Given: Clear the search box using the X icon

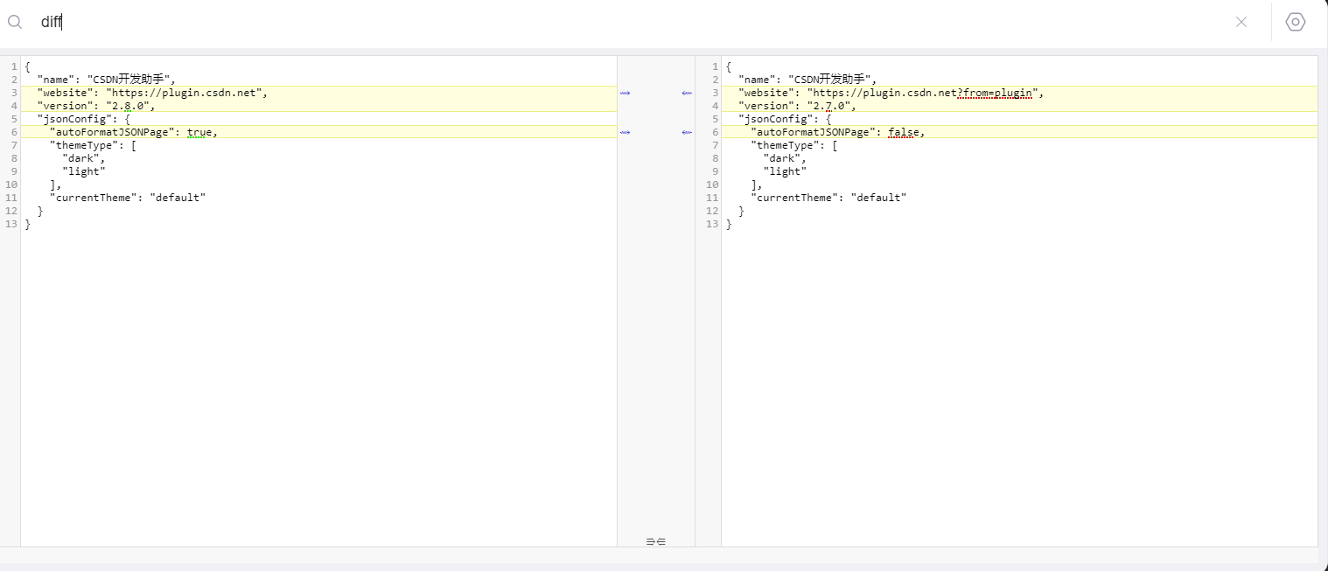Looking at the screenshot, I should (x=1241, y=22).
